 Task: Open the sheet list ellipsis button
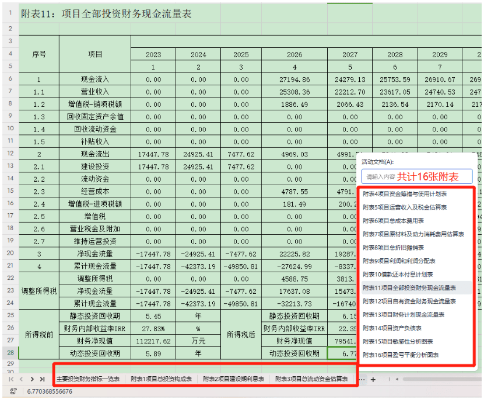point(362,379)
